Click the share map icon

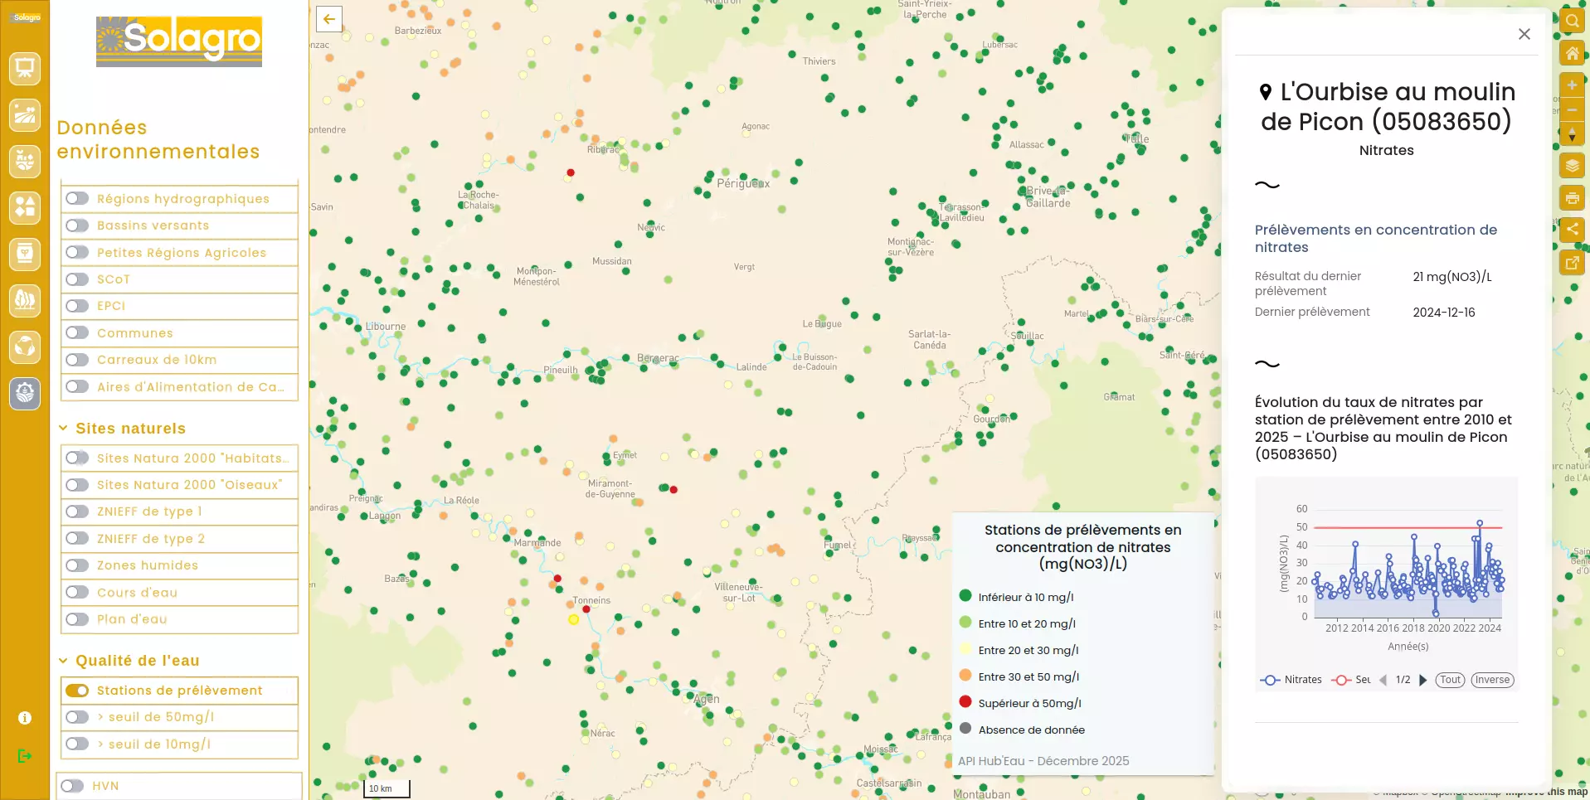point(1572,230)
